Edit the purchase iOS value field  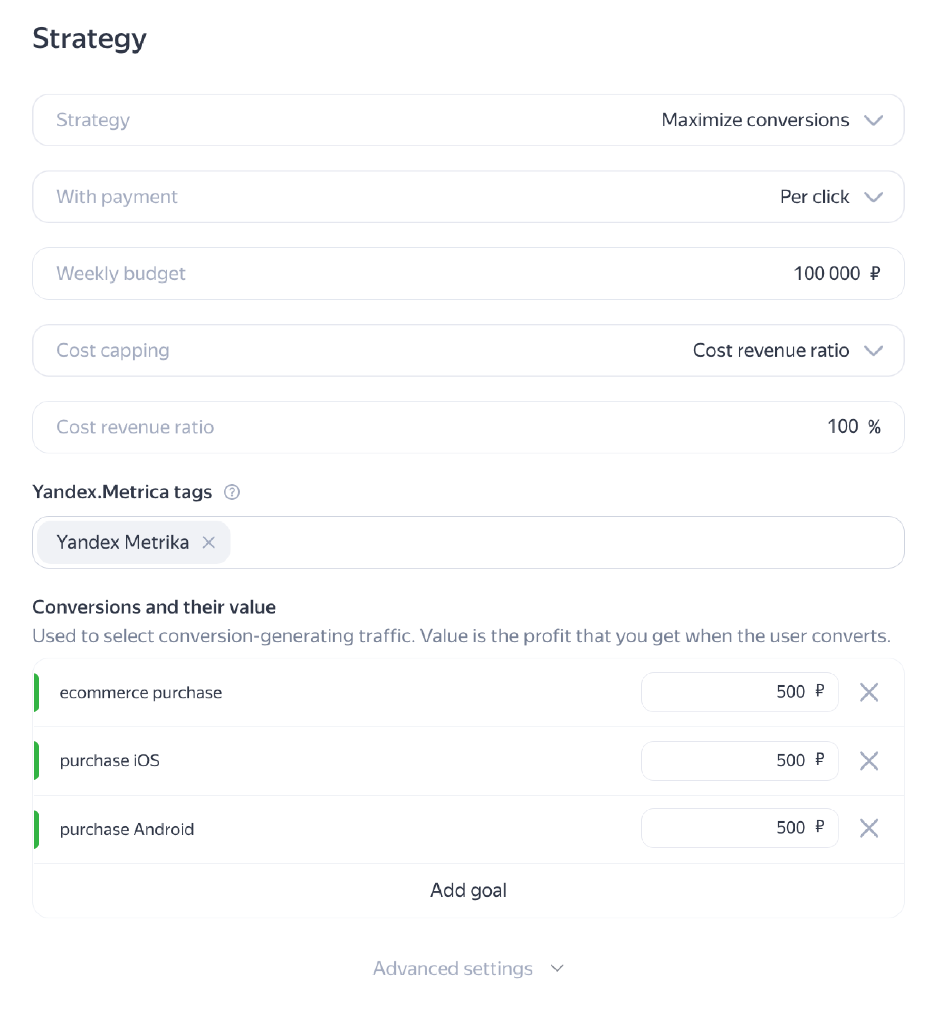click(x=739, y=761)
